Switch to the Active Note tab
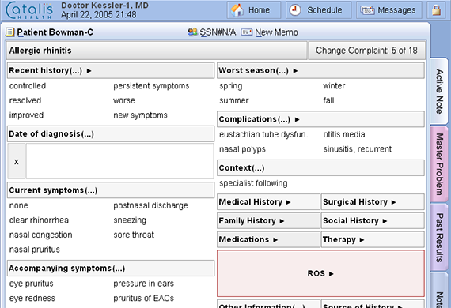The width and height of the screenshot is (451, 308). 439,92
